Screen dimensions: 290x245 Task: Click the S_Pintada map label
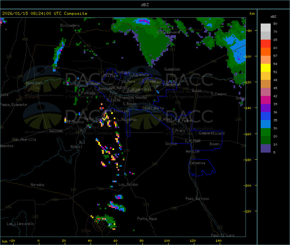[x=86, y=93]
